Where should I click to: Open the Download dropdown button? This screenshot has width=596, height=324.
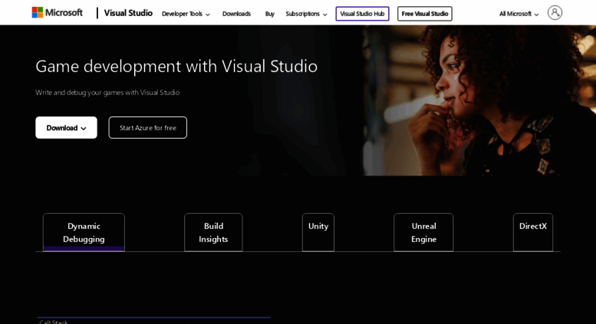[66, 128]
